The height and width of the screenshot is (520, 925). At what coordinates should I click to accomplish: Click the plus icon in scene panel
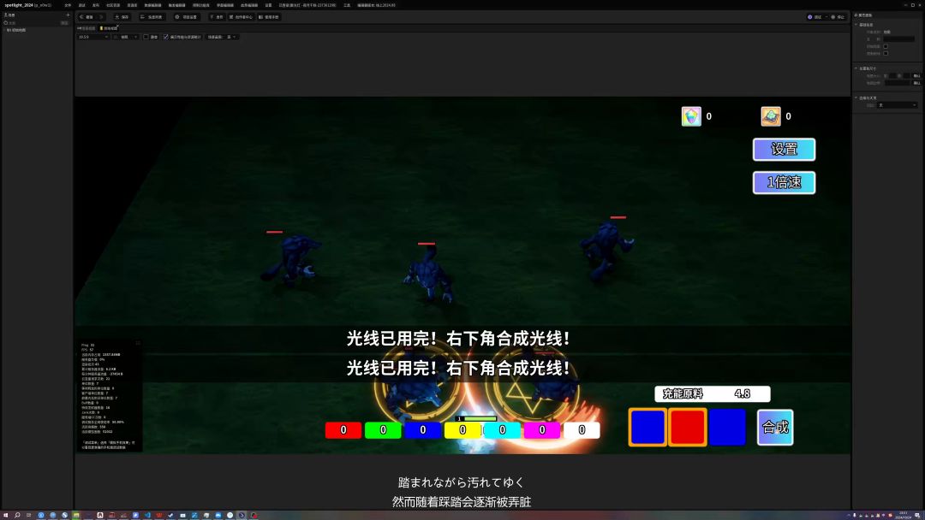(68, 15)
